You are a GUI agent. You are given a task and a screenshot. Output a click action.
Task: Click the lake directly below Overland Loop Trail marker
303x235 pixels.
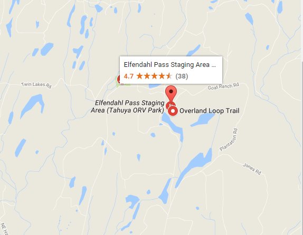(173, 126)
